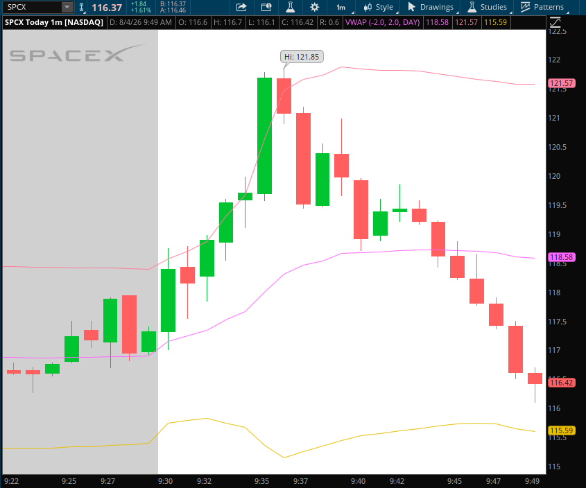Click the 118 price axis label
This screenshot has width=586, height=488.
[x=554, y=293]
